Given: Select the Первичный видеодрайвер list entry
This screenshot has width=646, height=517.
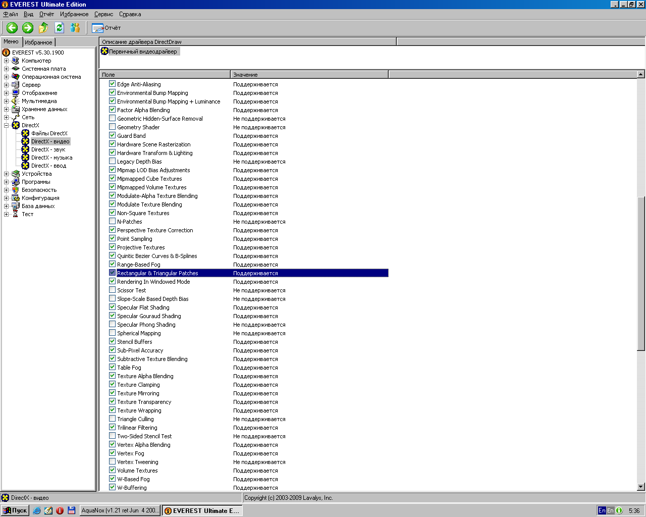Looking at the screenshot, I should (x=140, y=51).
